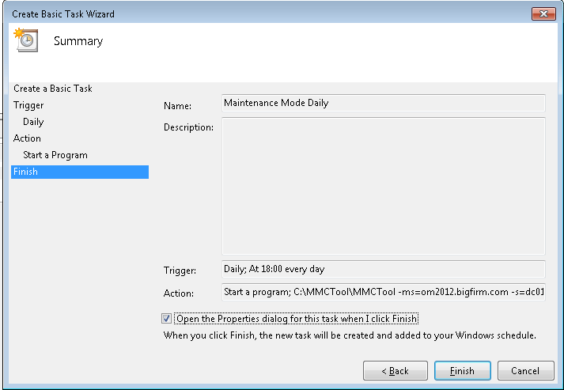This screenshot has width=564, height=390.
Task: Select the Trigger step in sidebar
Action: (28, 105)
